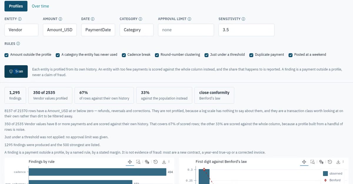Uncheck the Amount outside the profile rule

[x=6, y=55]
